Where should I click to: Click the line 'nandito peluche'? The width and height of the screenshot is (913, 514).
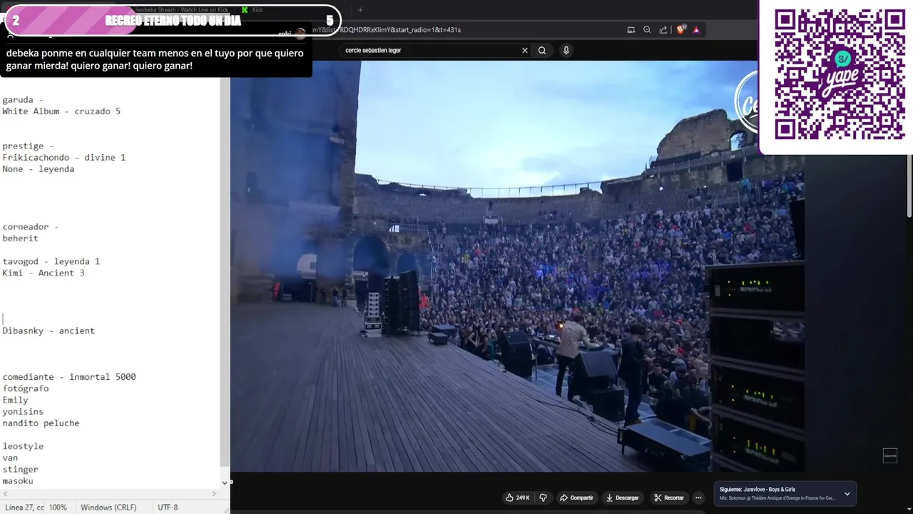click(41, 423)
